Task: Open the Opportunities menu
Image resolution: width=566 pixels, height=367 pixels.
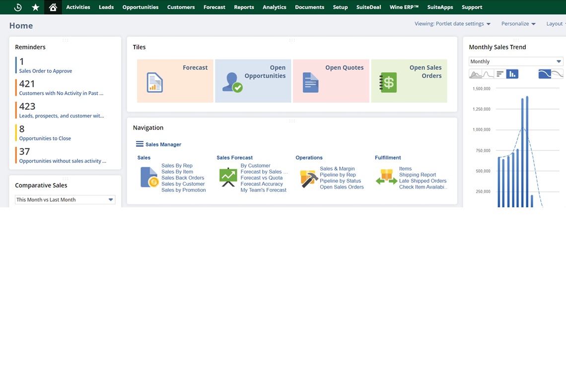Action: [x=141, y=7]
